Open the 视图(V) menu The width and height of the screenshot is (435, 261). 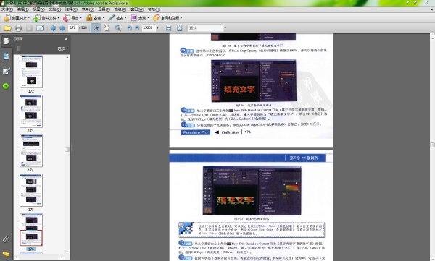click(x=39, y=9)
